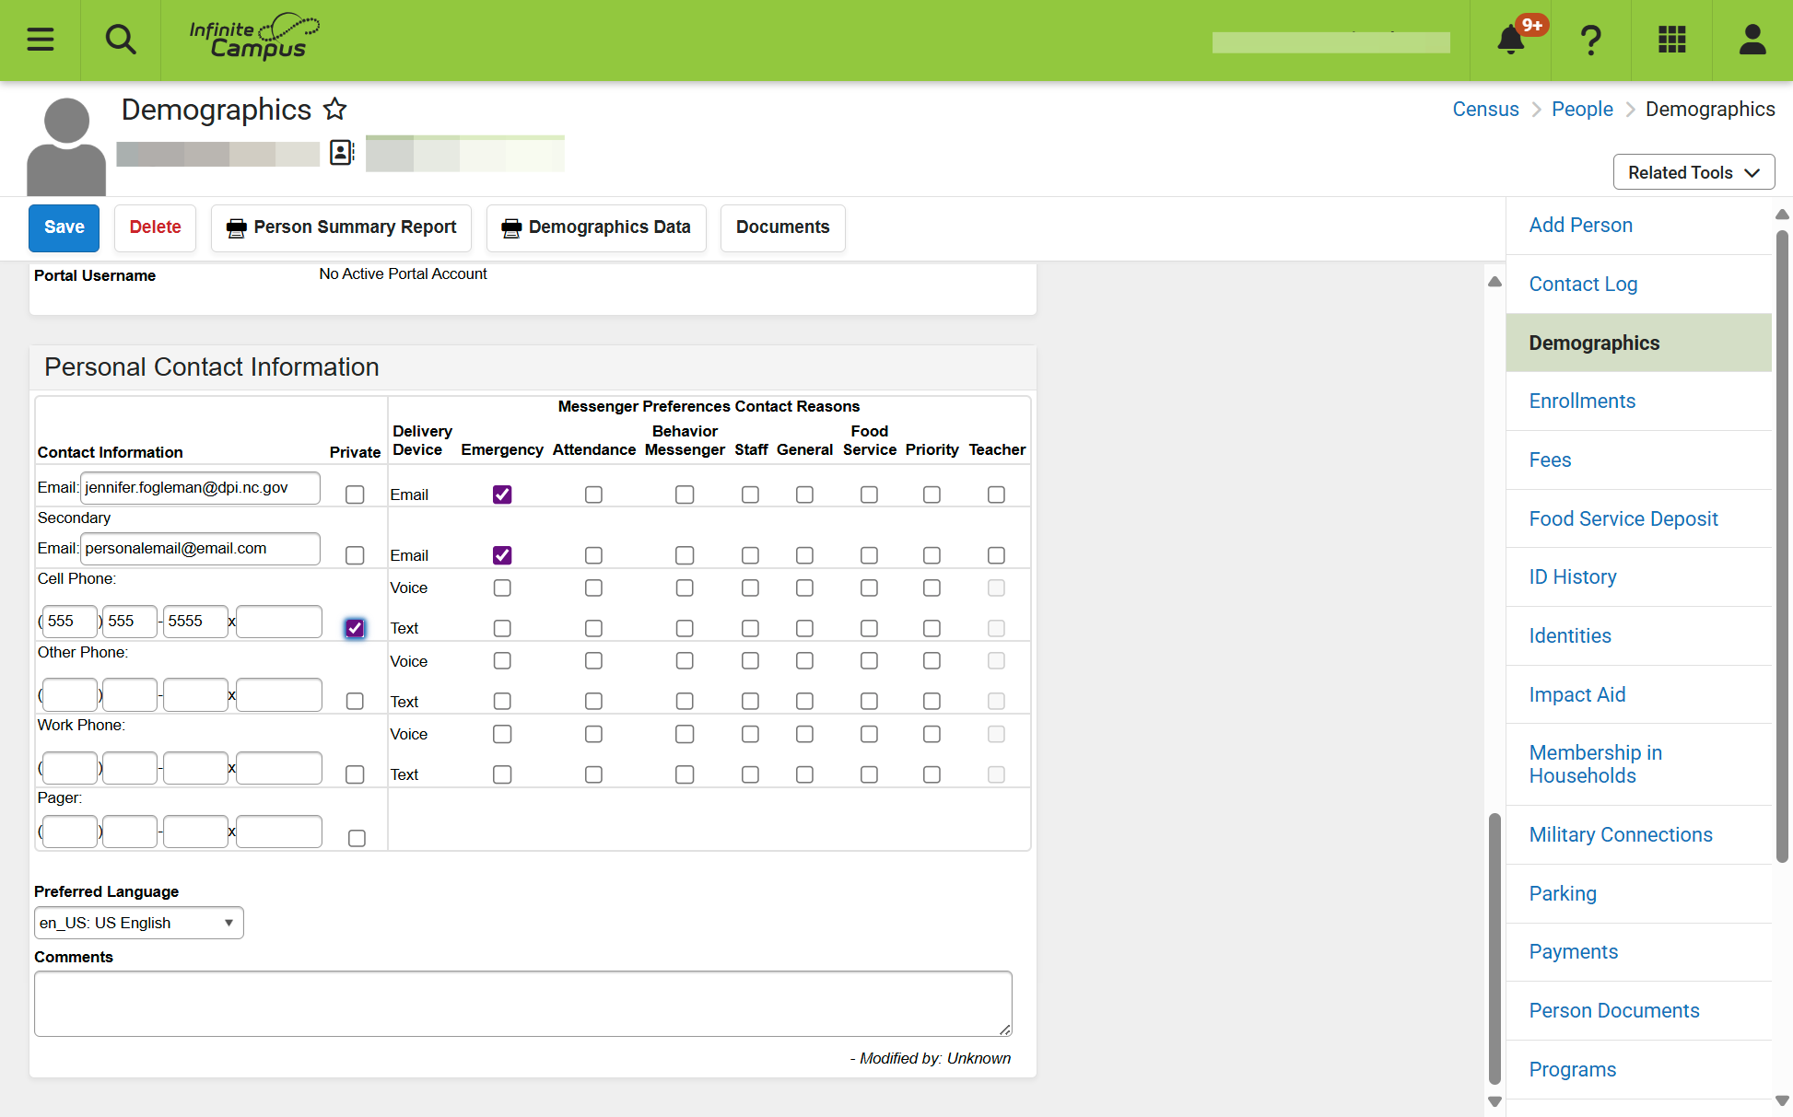Open notifications bell

[1511, 40]
